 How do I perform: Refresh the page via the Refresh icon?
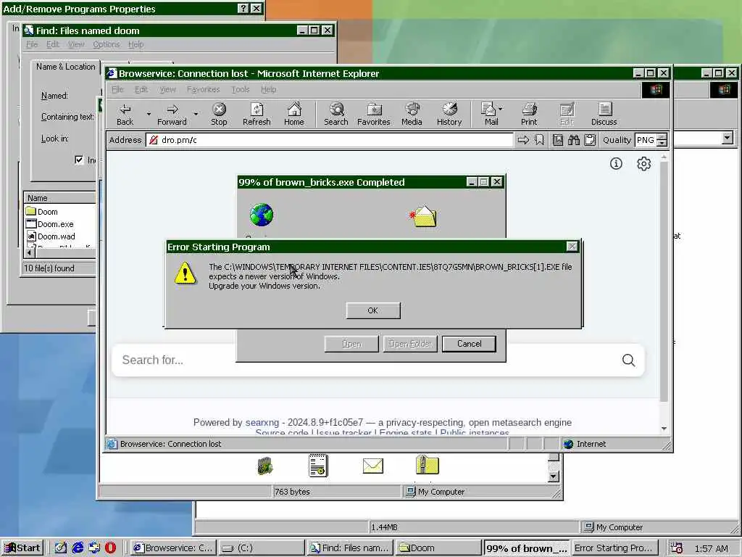pos(257,115)
